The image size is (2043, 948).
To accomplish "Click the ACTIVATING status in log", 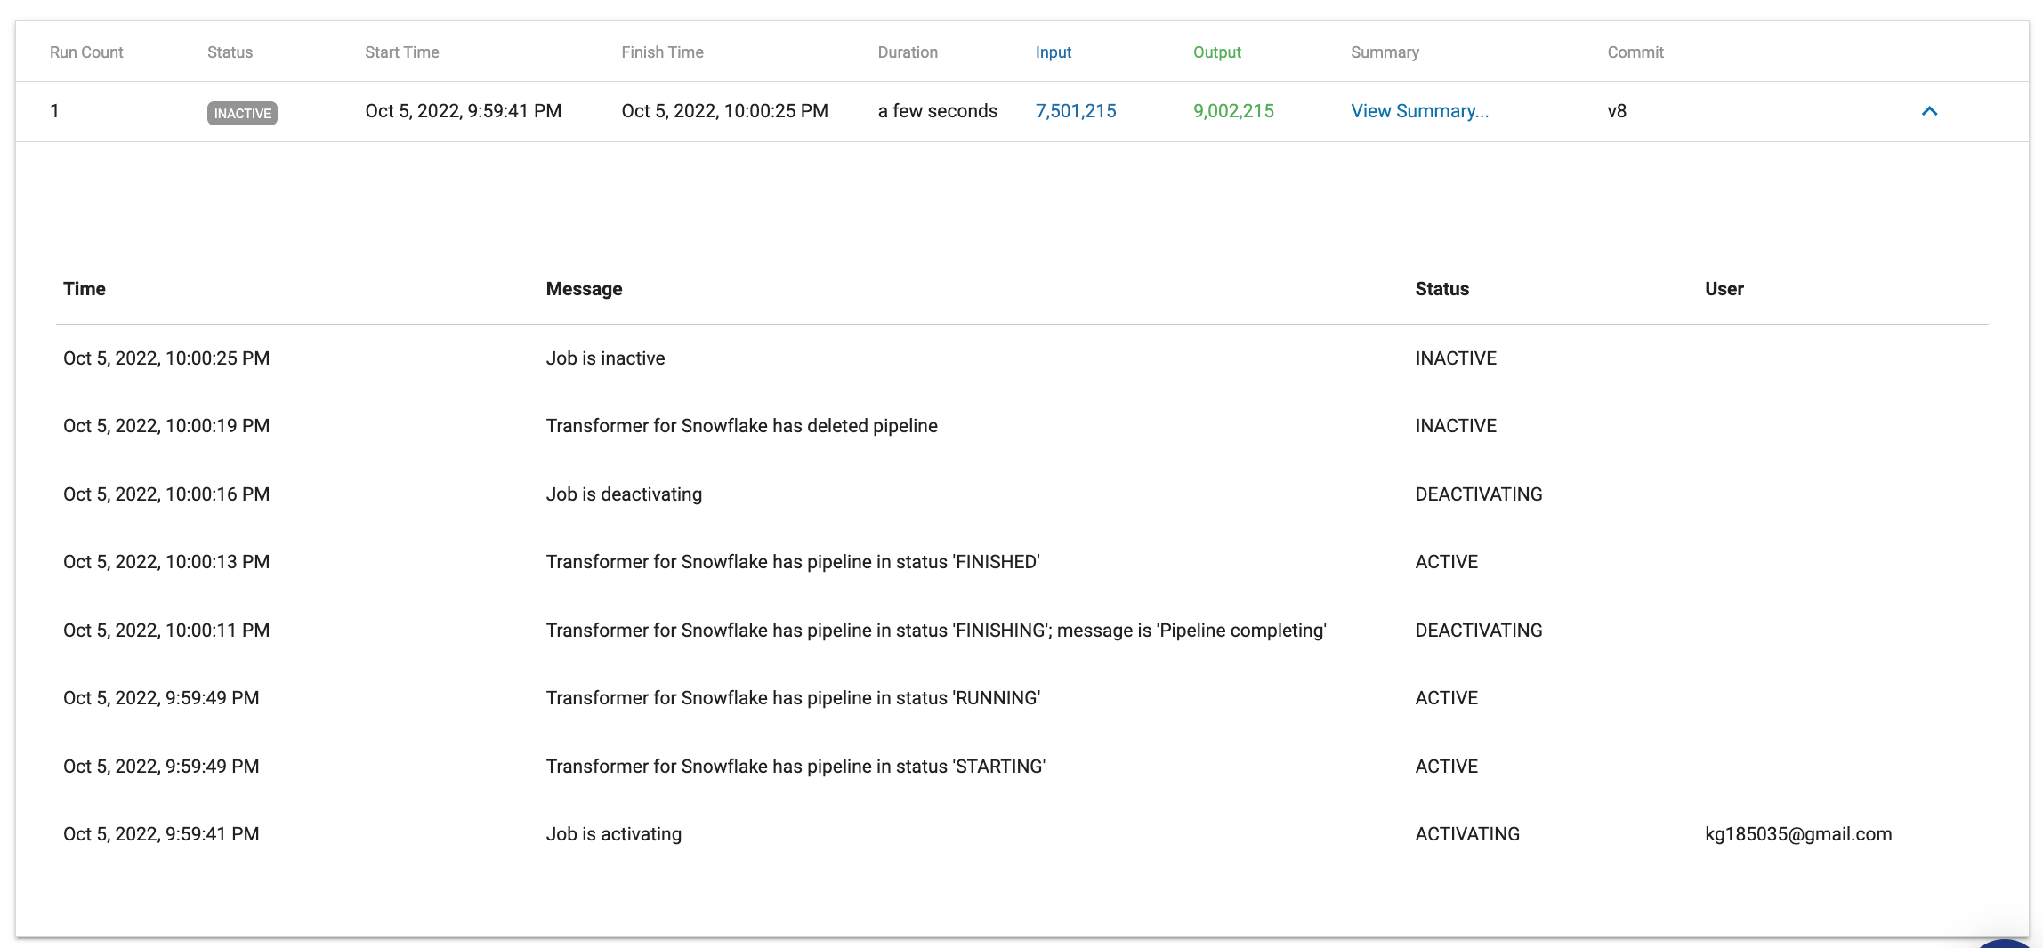I will 1467,834.
